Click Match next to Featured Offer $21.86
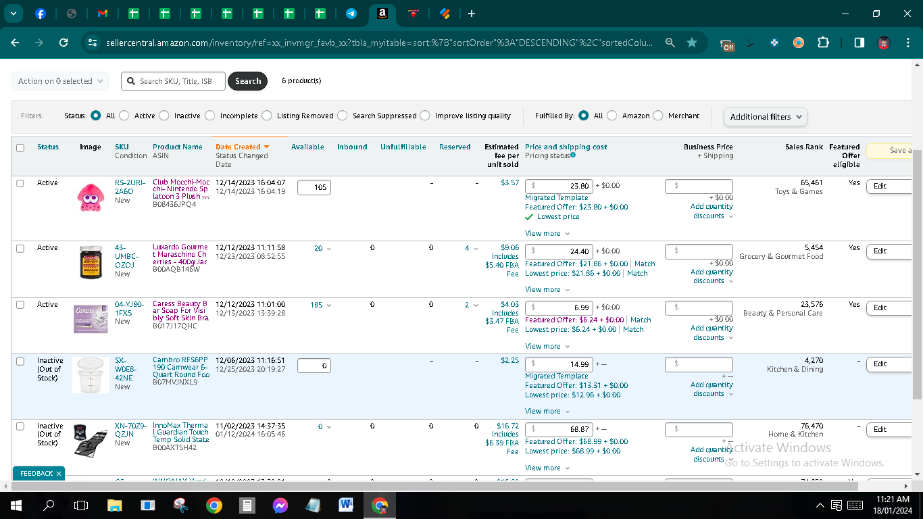 (645, 264)
